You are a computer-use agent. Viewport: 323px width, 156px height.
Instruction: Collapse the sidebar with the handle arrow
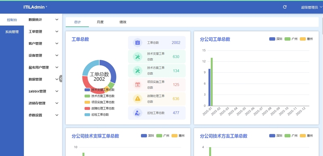pyautogui.click(x=61, y=78)
